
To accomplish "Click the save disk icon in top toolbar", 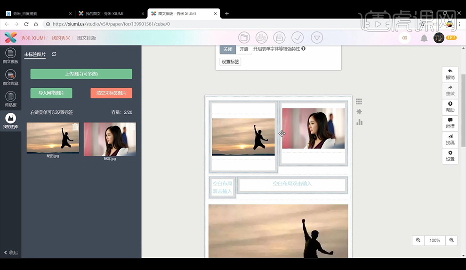I will [279, 38].
